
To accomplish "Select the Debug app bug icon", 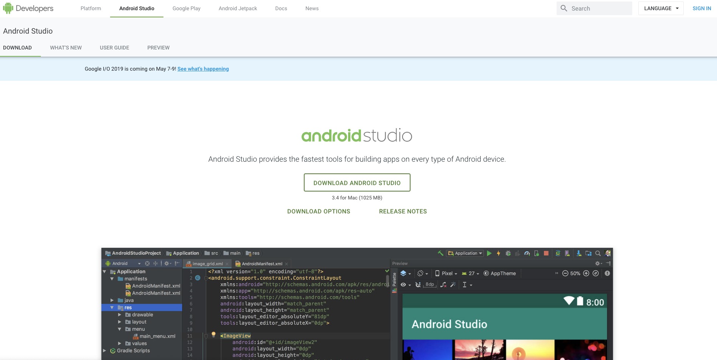I will (x=508, y=253).
